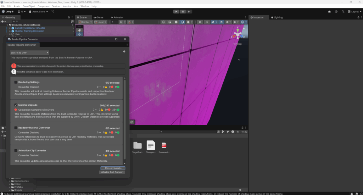363x195 pixels.
Task: Enable the Animation Clip Converter checkbox
Action: coord(16,150)
